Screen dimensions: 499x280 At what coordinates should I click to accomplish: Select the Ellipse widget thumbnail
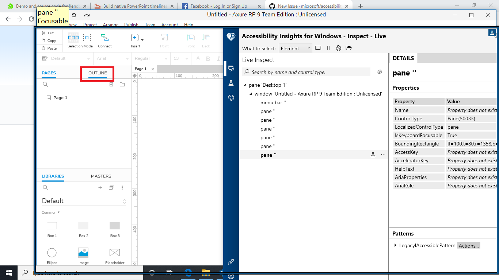pos(52,253)
